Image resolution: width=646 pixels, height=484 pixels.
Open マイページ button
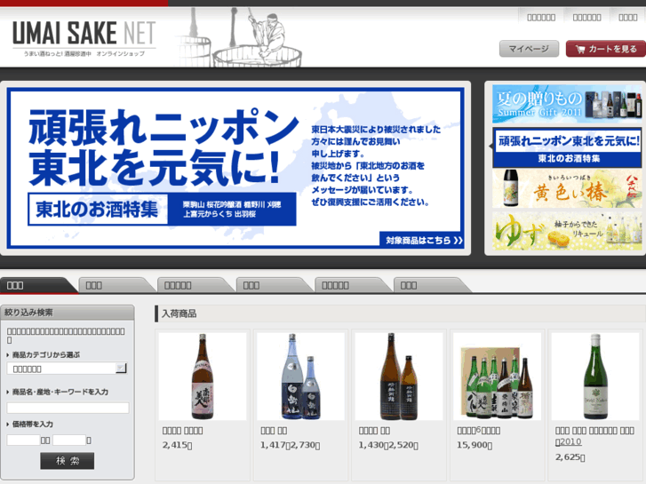pyautogui.click(x=529, y=49)
